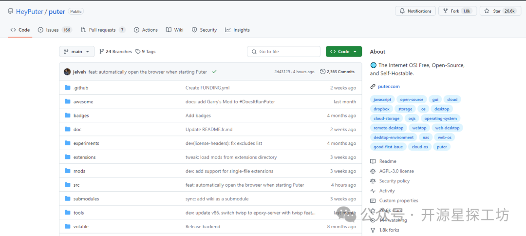This screenshot has width=526, height=236.
Task: Open the awesome folder
Action: [x=83, y=102]
